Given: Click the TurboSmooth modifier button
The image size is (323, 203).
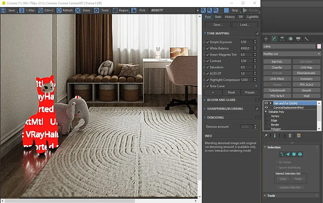Looking at the screenshot, I should pos(277,90).
